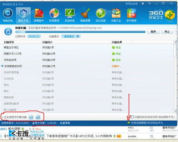Click the second scan engine icon
Viewport: 178px width, 142px height.
(38, 117)
